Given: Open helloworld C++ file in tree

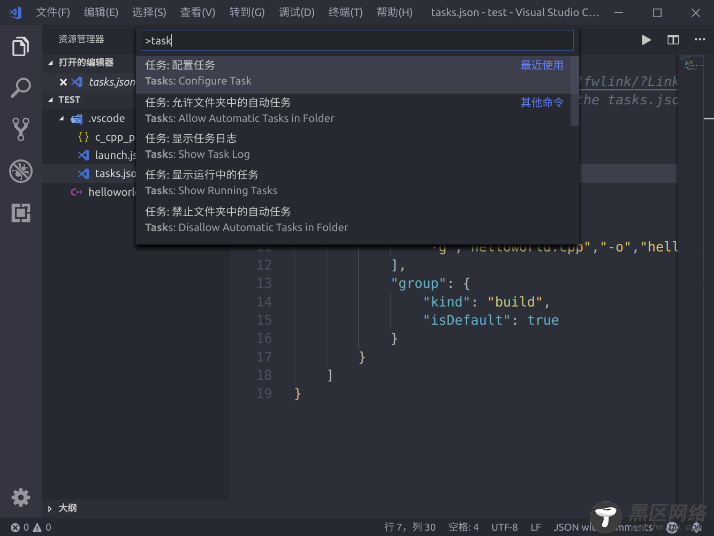Looking at the screenshot, I should [x=112, y=192].
